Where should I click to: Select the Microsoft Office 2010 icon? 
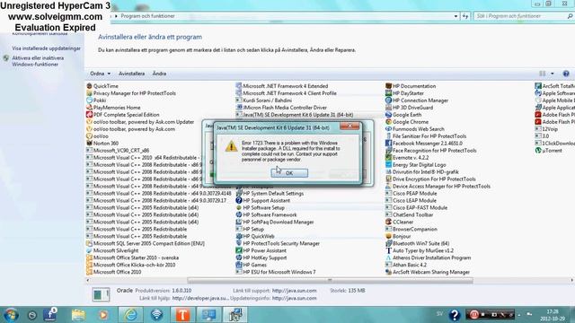(89, 272)
